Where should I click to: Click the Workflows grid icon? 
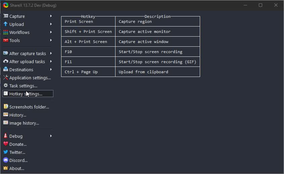(x=6, y=32)
